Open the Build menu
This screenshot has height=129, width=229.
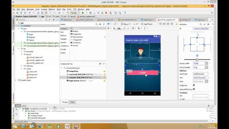point(59,9)
